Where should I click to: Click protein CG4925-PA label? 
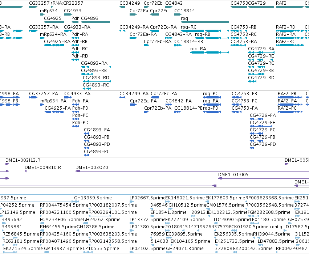tap(58, 108)
